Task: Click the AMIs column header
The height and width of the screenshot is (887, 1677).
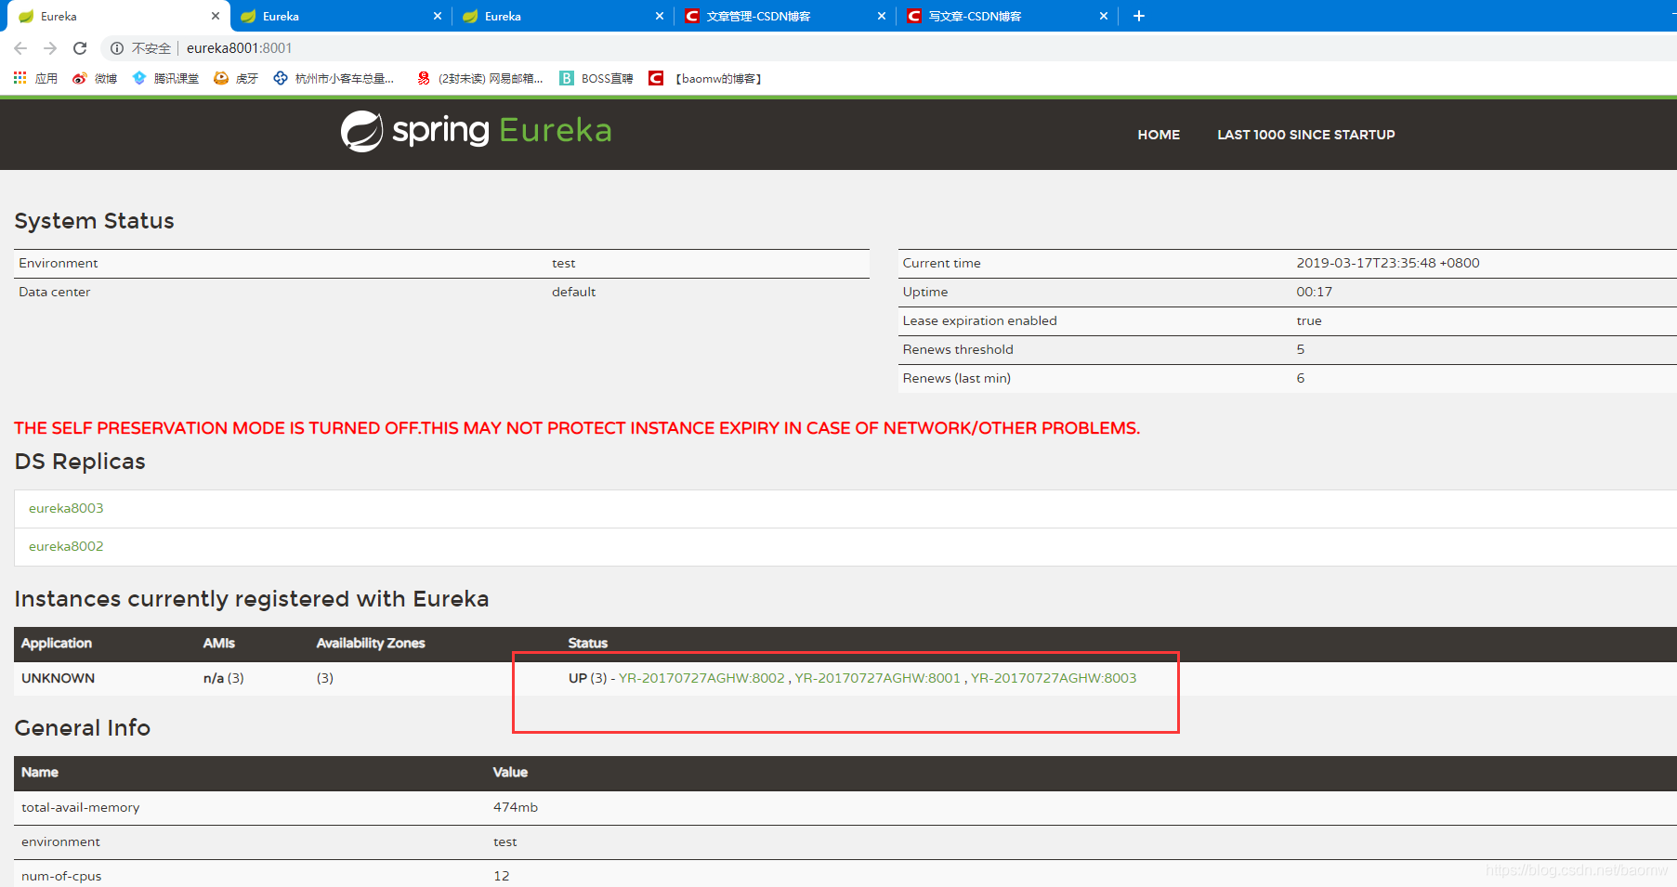Action: click(x=219, y=643)
